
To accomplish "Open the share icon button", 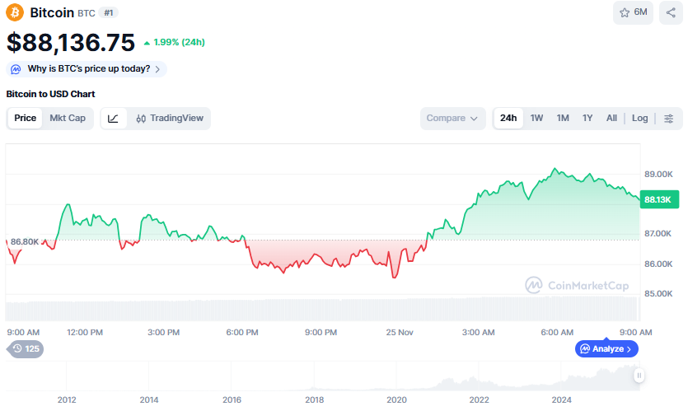I will 671,12.
